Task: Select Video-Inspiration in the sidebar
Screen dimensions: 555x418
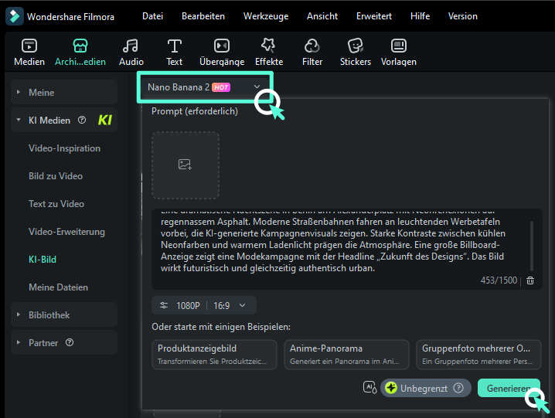Action: point(64,148)
